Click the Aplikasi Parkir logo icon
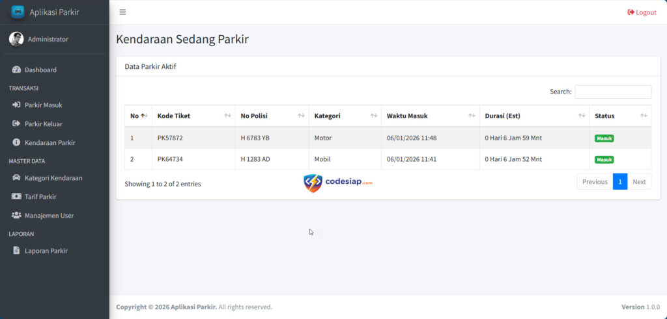 [18, 12]
